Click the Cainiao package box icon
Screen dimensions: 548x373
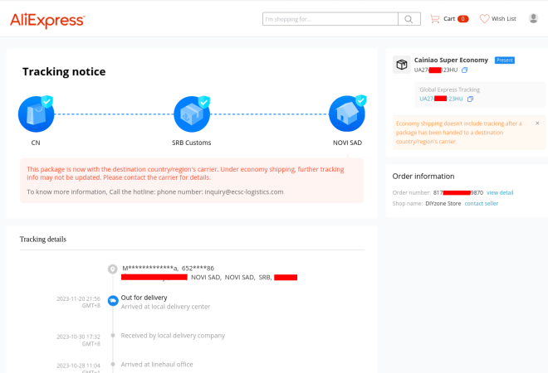coord(402,65)
